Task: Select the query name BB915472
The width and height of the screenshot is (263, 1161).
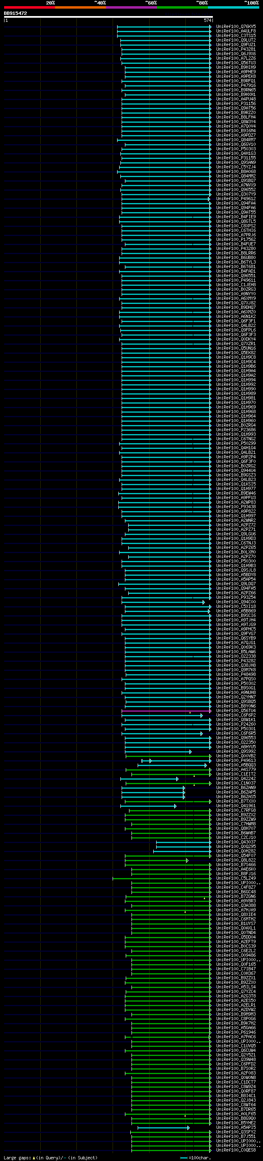Action: [15, 14]
